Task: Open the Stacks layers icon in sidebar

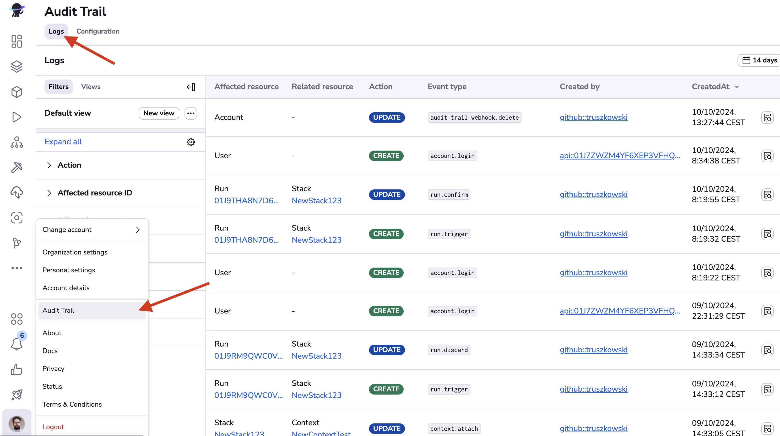Action: [17, 67]
